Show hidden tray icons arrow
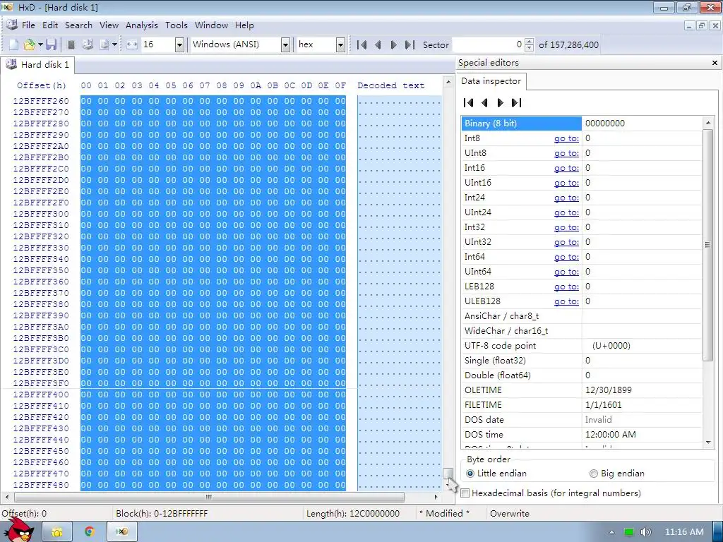Viewport: 723px width, 542px height. 612,532
